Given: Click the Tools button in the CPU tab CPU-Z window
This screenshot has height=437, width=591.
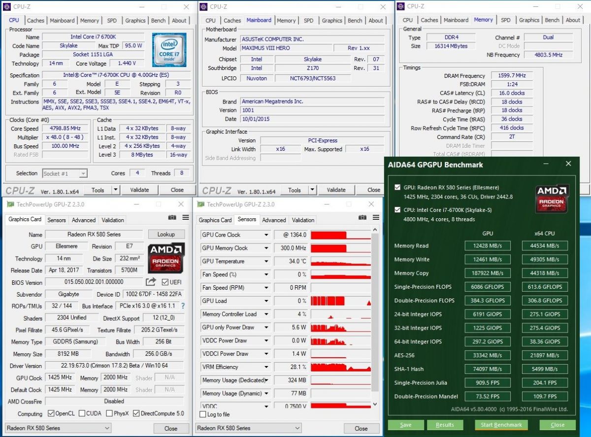Looking at the screenshot, I should point(98,190).
